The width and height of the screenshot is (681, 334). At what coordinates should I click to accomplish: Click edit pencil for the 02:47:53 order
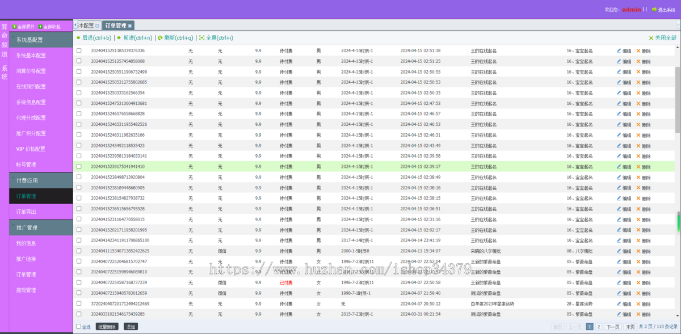pyautogui.click(x=619, y=104)
